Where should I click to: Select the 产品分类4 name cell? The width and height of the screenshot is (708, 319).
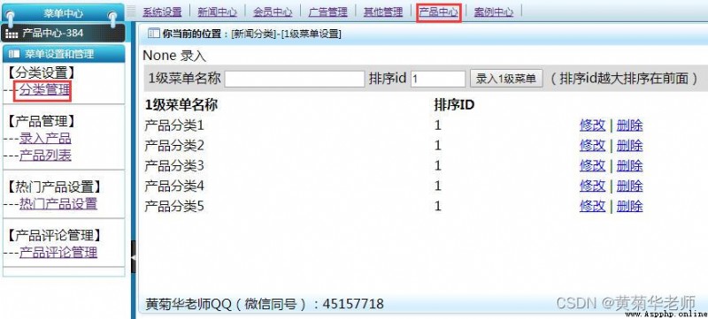pyautogui.click(x=174, y=186)
